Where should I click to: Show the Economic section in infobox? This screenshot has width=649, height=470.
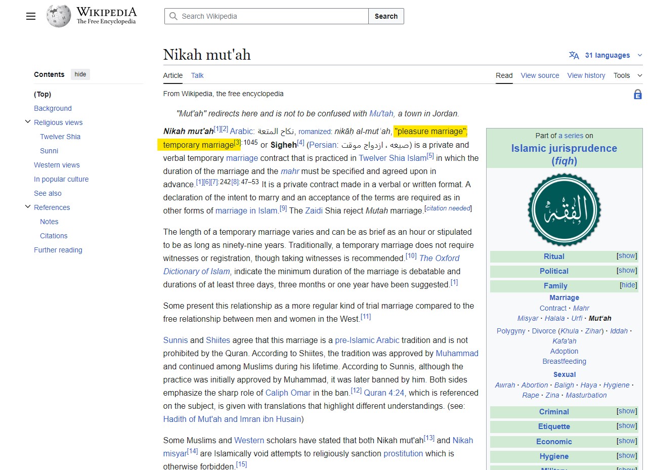tap(627, 441)
